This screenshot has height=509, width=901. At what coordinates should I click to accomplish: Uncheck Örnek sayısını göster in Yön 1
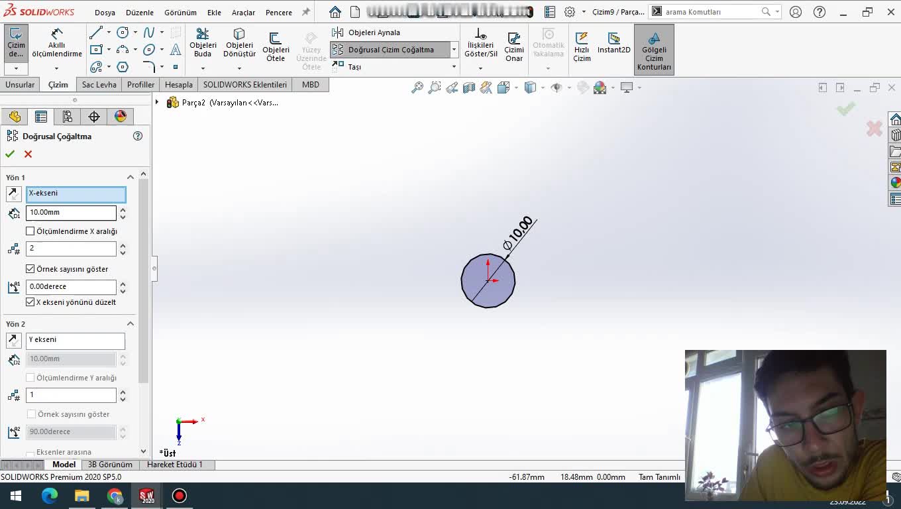pos(30,269)
